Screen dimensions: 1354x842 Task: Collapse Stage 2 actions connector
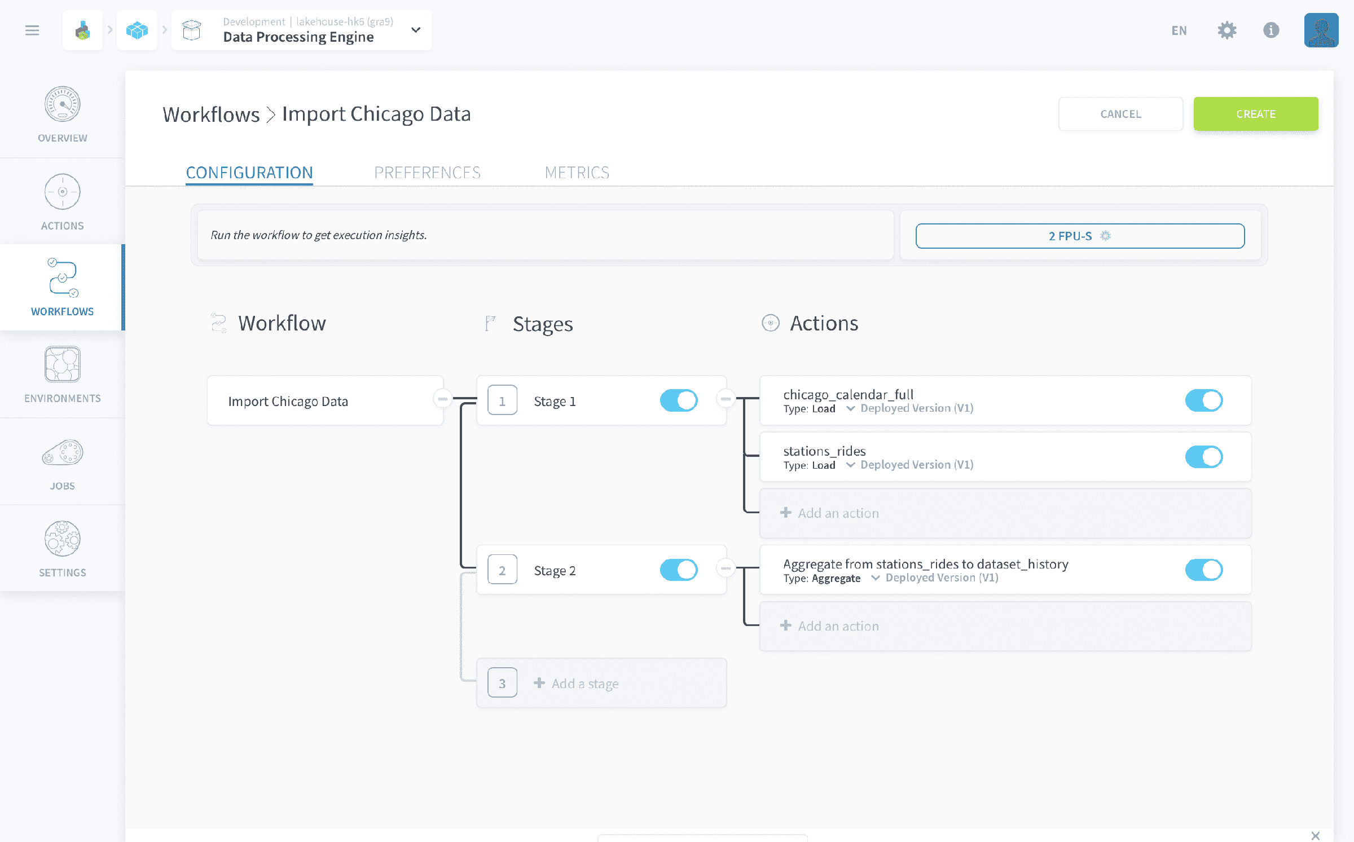[x=726, y=568]
